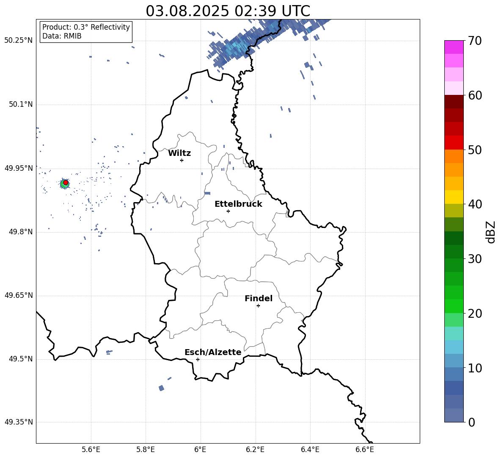Click the Esch/Alzette cross marker

[198, 359]
